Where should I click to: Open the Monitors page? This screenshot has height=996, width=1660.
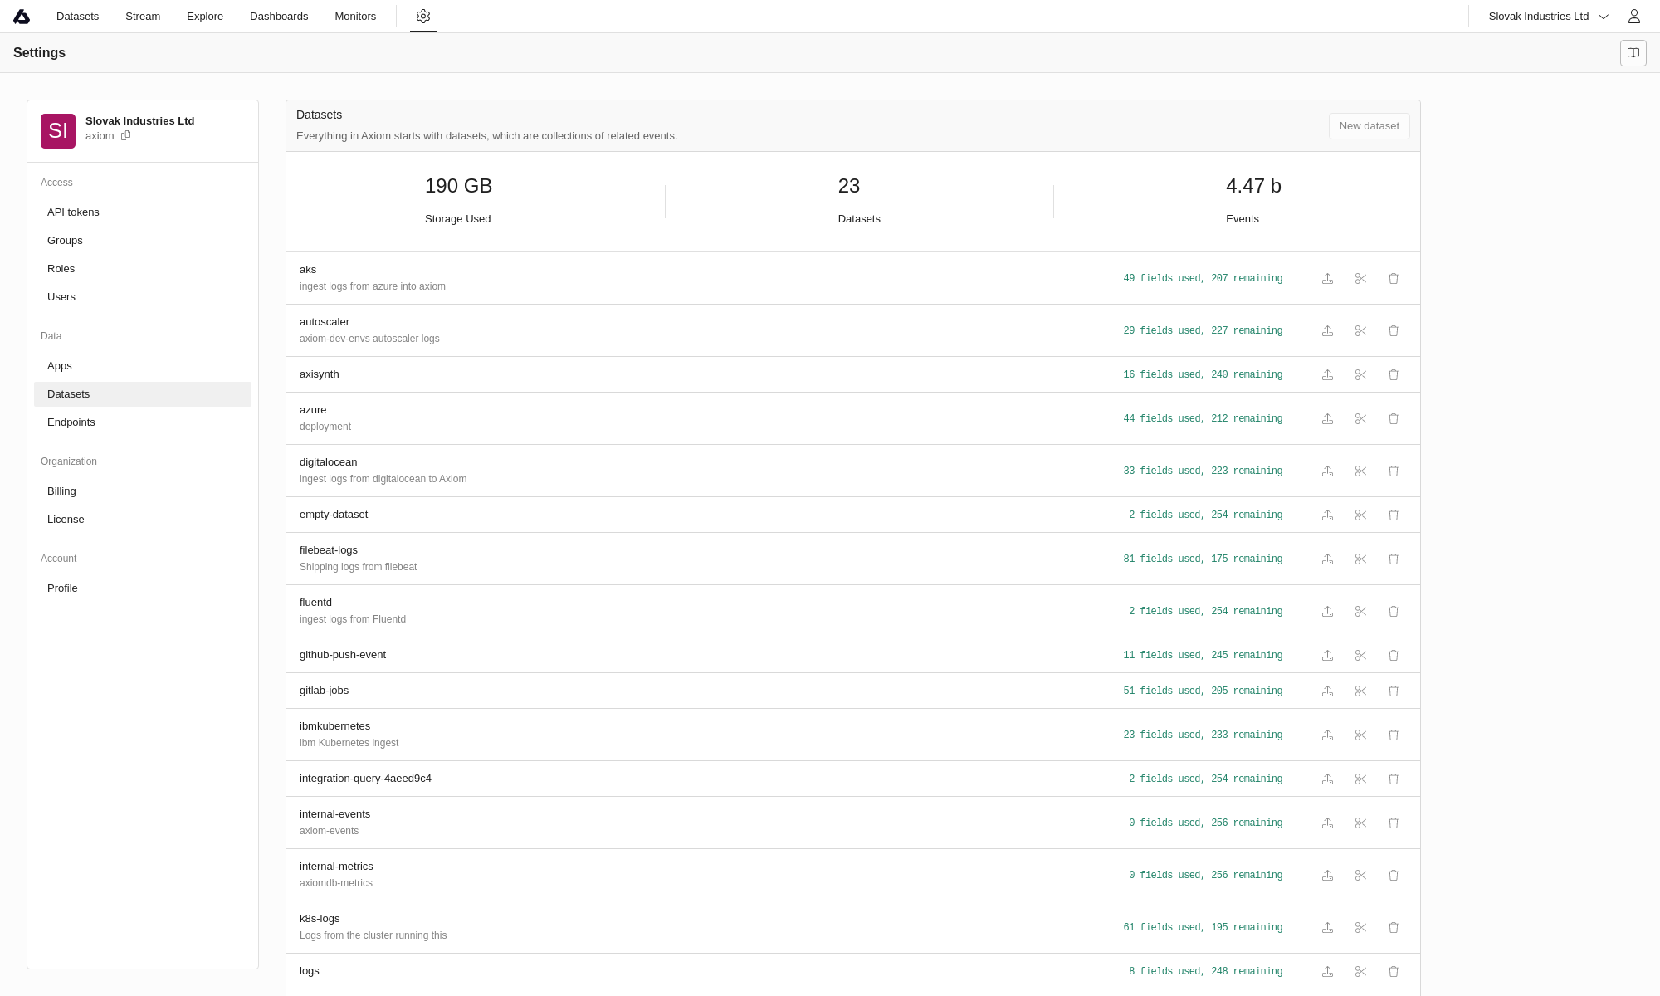coord(355,17)
